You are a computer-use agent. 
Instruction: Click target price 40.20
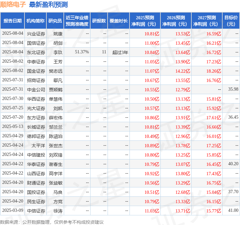click(233, 164)
